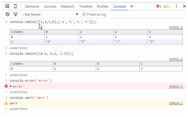Screen dimensions: 188x117
Task: Select the cell containing "d"
Action: (x=165, y=42)
